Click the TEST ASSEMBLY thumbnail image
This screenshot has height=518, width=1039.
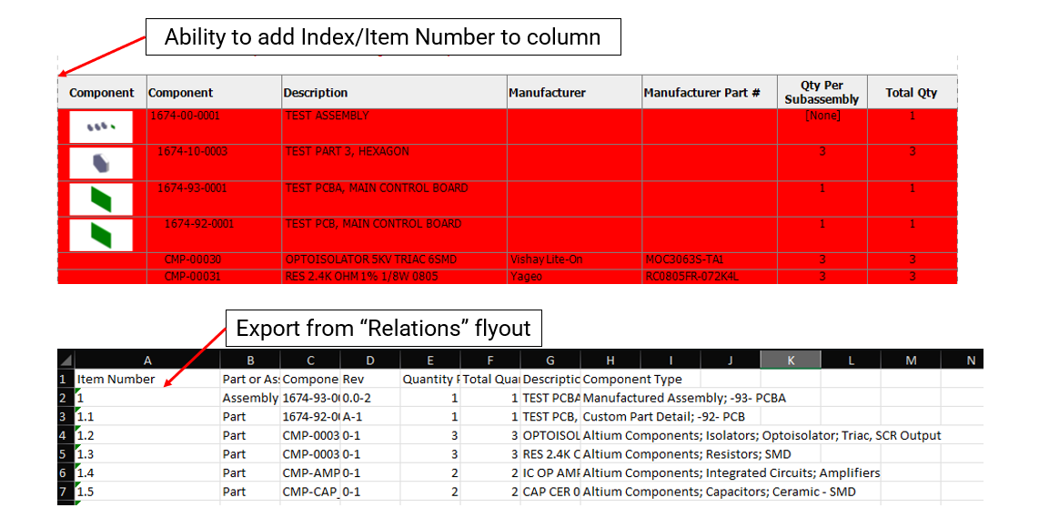(101, 127)
